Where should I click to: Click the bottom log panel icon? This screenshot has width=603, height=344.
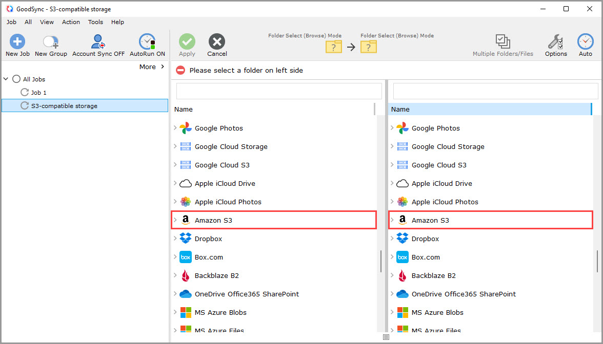click(x=386, y=337)
